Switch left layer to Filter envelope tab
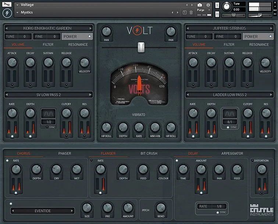The height and width of the screenshot is (224, 278). [x=48, y=45]
